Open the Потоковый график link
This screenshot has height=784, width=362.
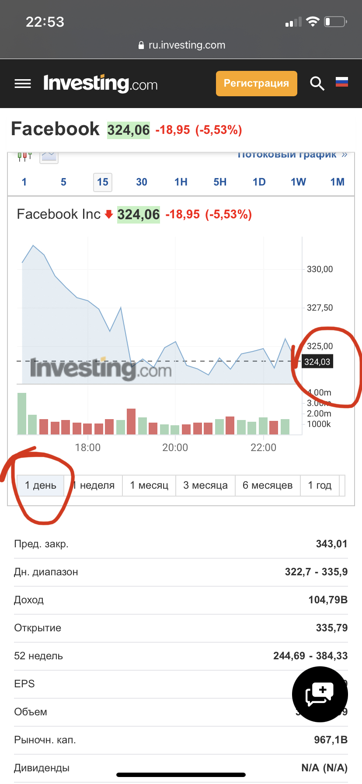point(292,155)
